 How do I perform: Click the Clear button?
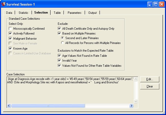pyautogui.click(x=150, y=86)
